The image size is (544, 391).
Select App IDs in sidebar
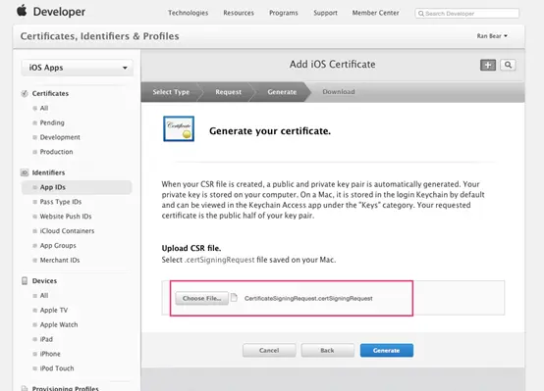click(x=77, y=187)
